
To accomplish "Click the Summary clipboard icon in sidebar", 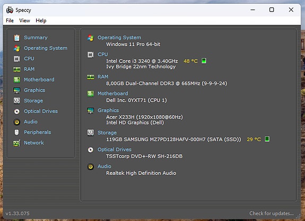I will [x=17, y=38].
